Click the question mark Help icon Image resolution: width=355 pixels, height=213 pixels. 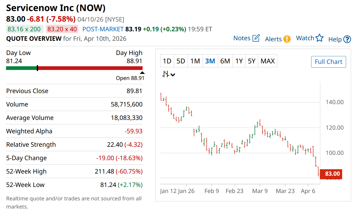347,39
